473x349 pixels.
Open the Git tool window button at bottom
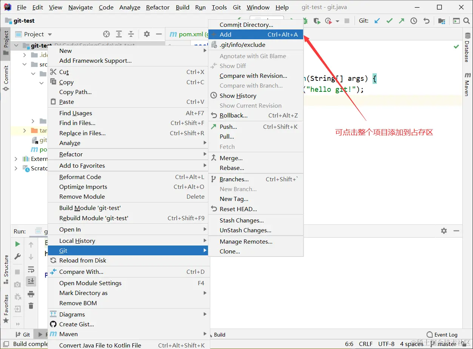[23, 334]
